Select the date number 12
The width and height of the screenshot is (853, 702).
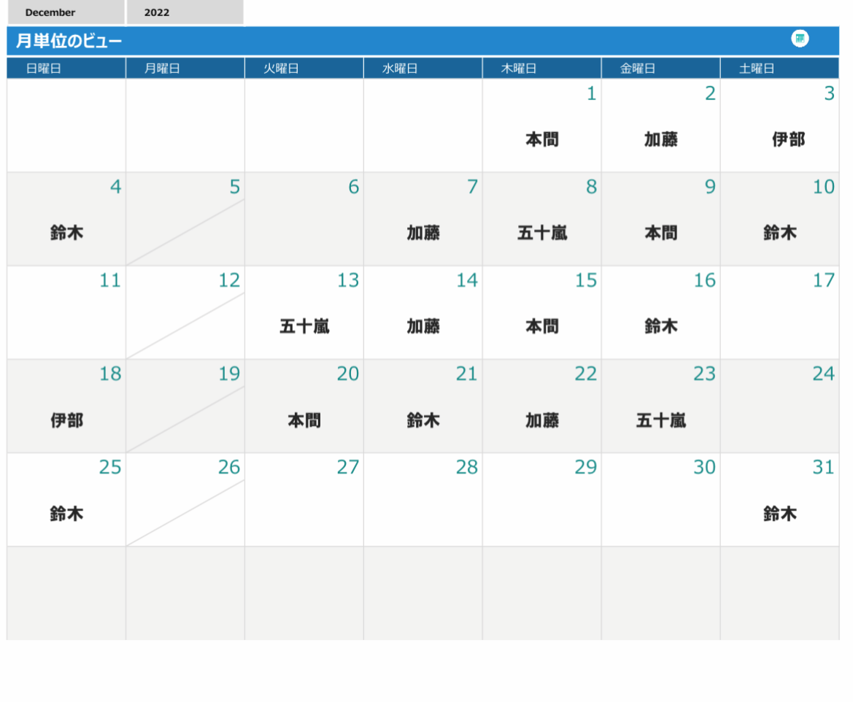coord(229,280)
